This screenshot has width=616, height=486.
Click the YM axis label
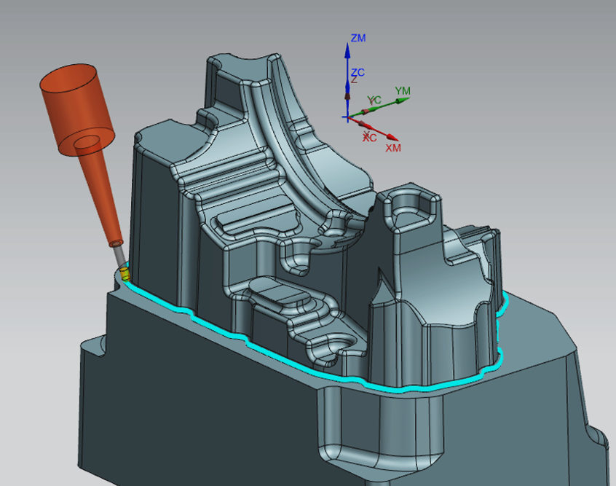[x=402, y=91]
